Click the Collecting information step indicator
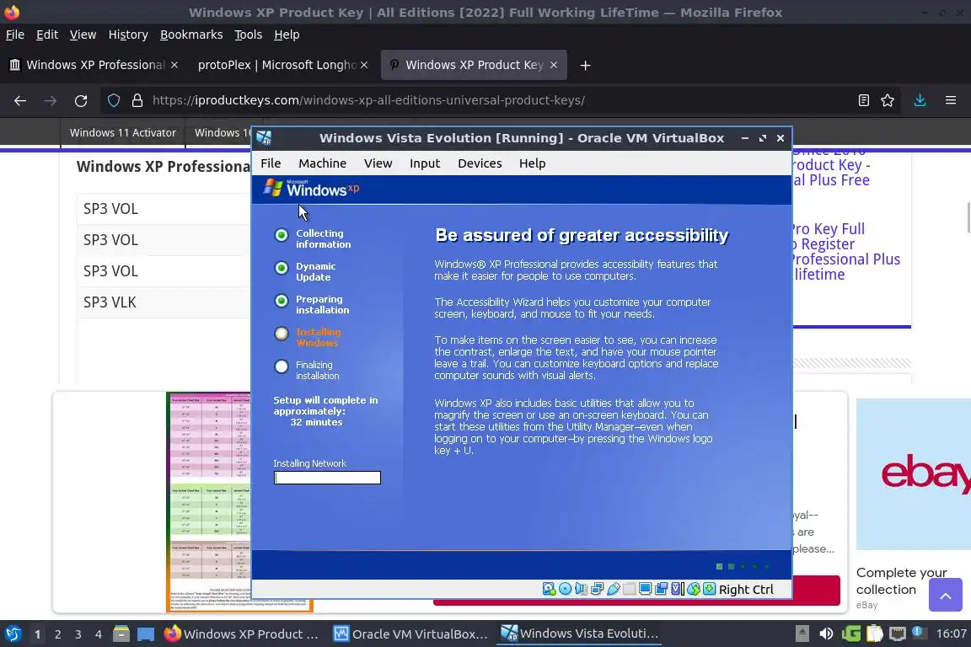 click(314, 239)
